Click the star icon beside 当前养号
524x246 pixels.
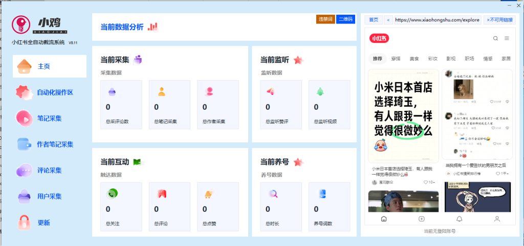pos(298,162)
